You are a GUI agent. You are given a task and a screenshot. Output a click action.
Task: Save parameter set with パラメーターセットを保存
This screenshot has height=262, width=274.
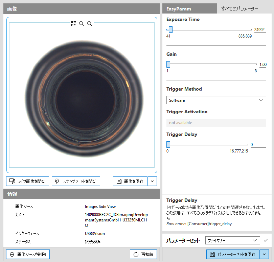pos(233,254)
